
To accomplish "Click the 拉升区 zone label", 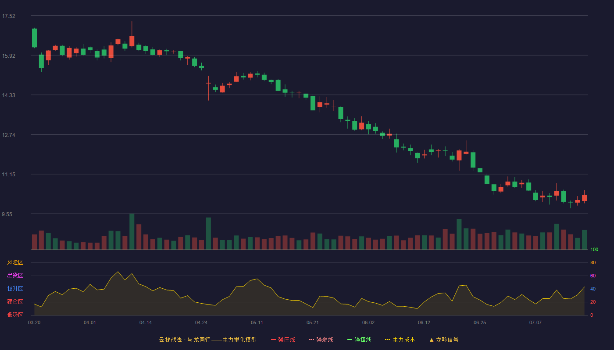I will (x=15, y=289).
